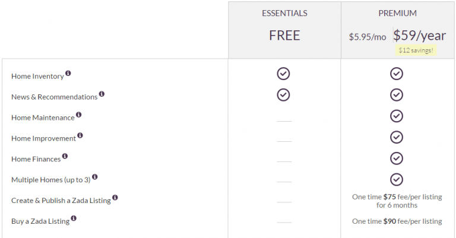
Task: Click info icon beside News & Recommendations
Action: (102, 94)
